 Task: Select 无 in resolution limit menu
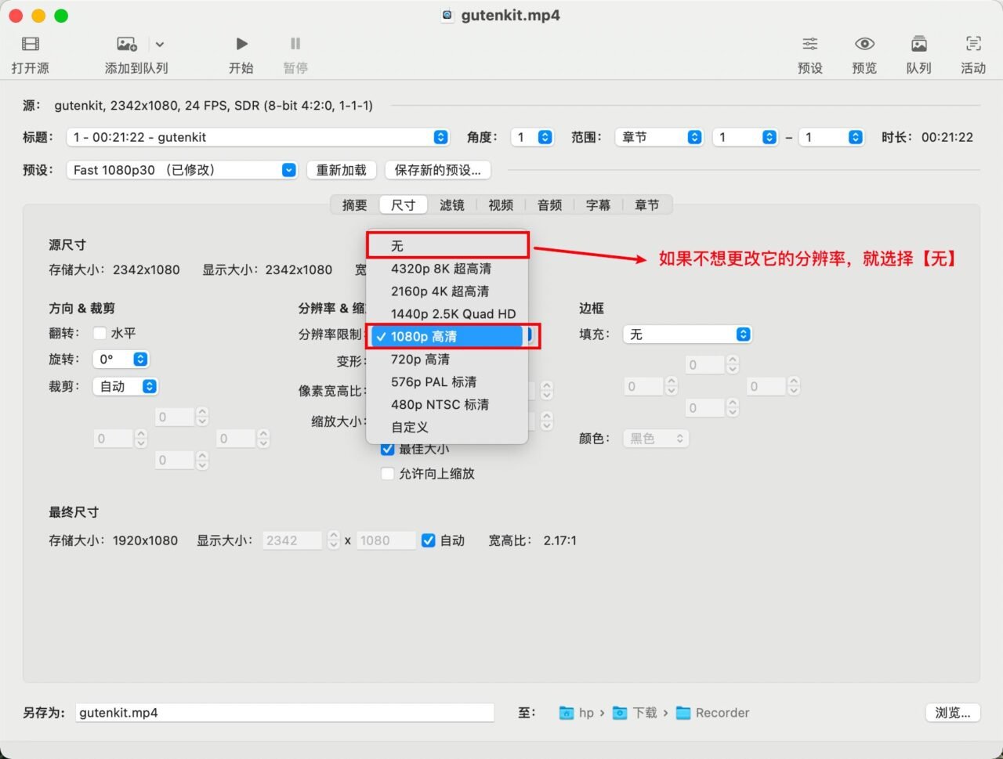[397, 246]
